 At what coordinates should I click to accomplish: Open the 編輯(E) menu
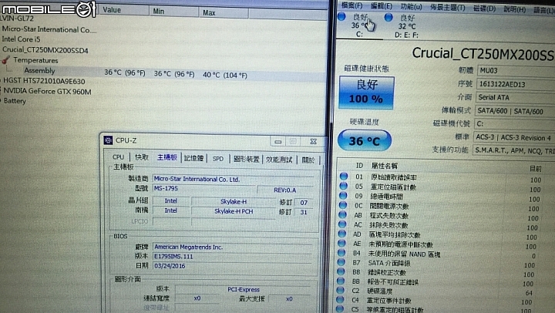pyautogui.click(x=382, y=6)
